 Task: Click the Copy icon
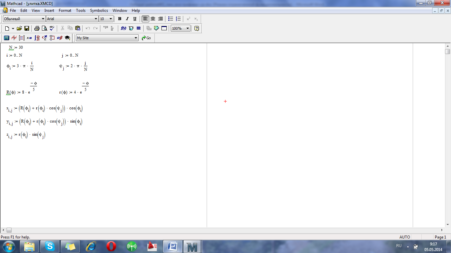70,28
